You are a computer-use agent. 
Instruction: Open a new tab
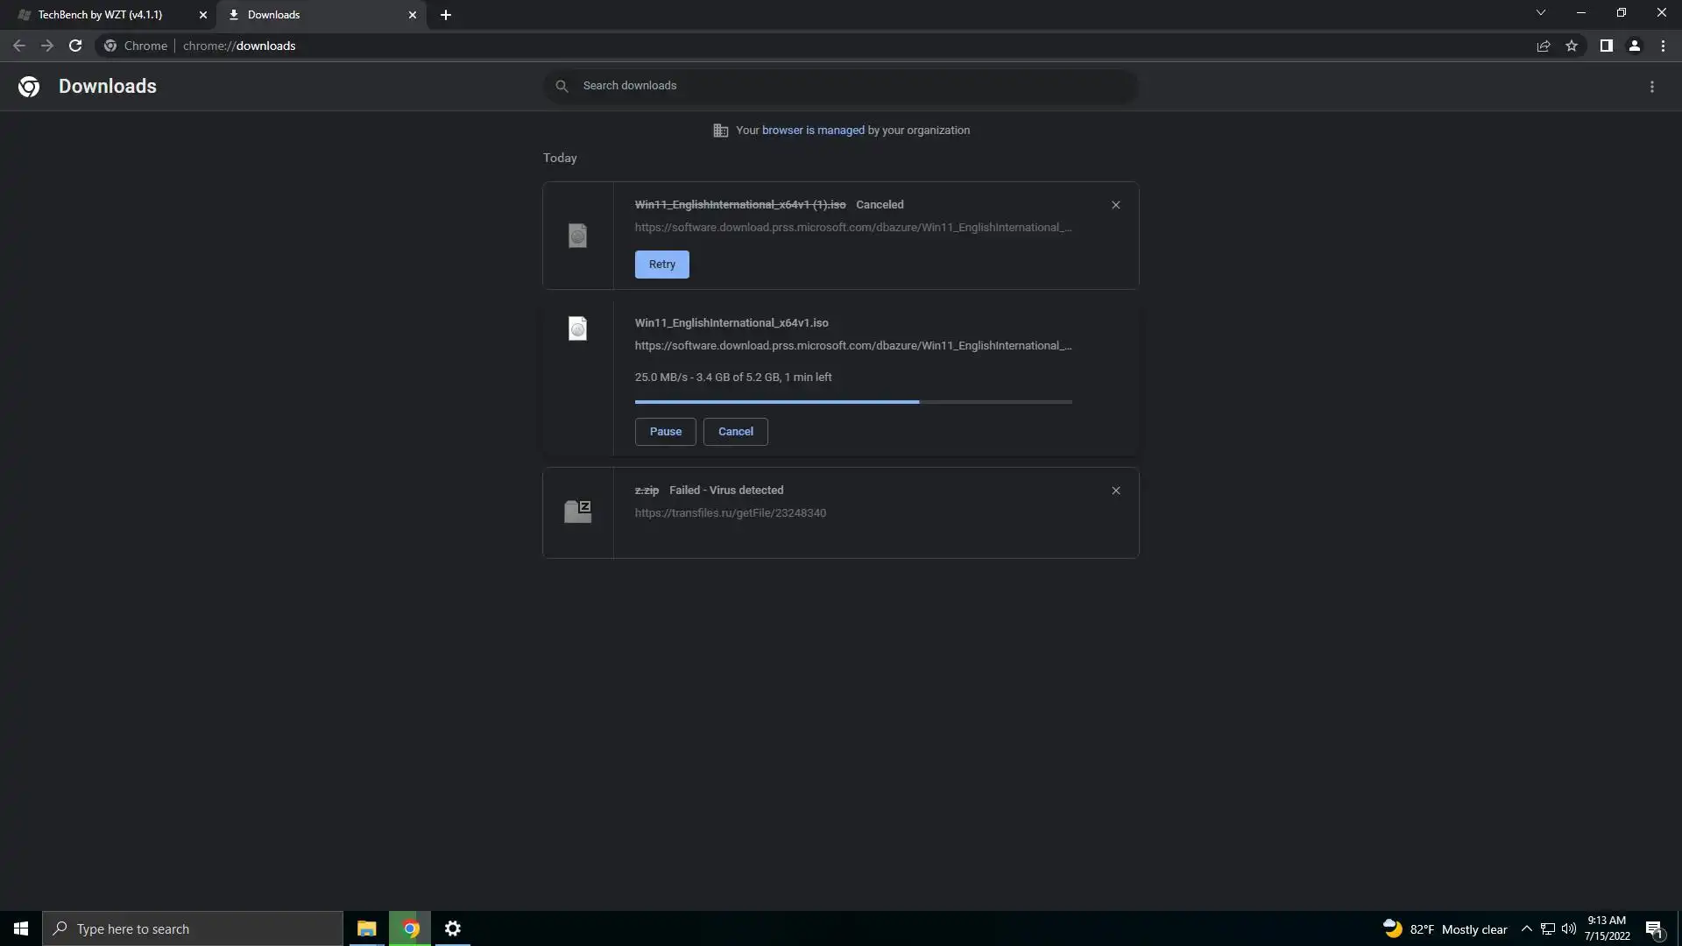[446, 15]
